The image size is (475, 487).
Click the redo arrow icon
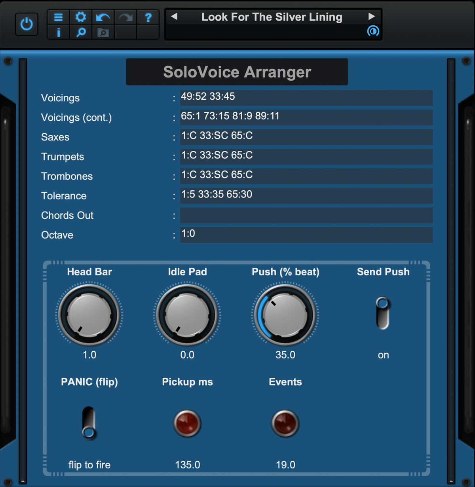pyautogui.click(x=125, y=17)
